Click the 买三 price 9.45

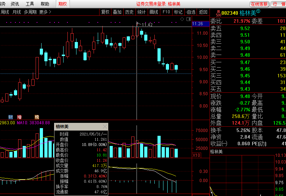(245, 76)
